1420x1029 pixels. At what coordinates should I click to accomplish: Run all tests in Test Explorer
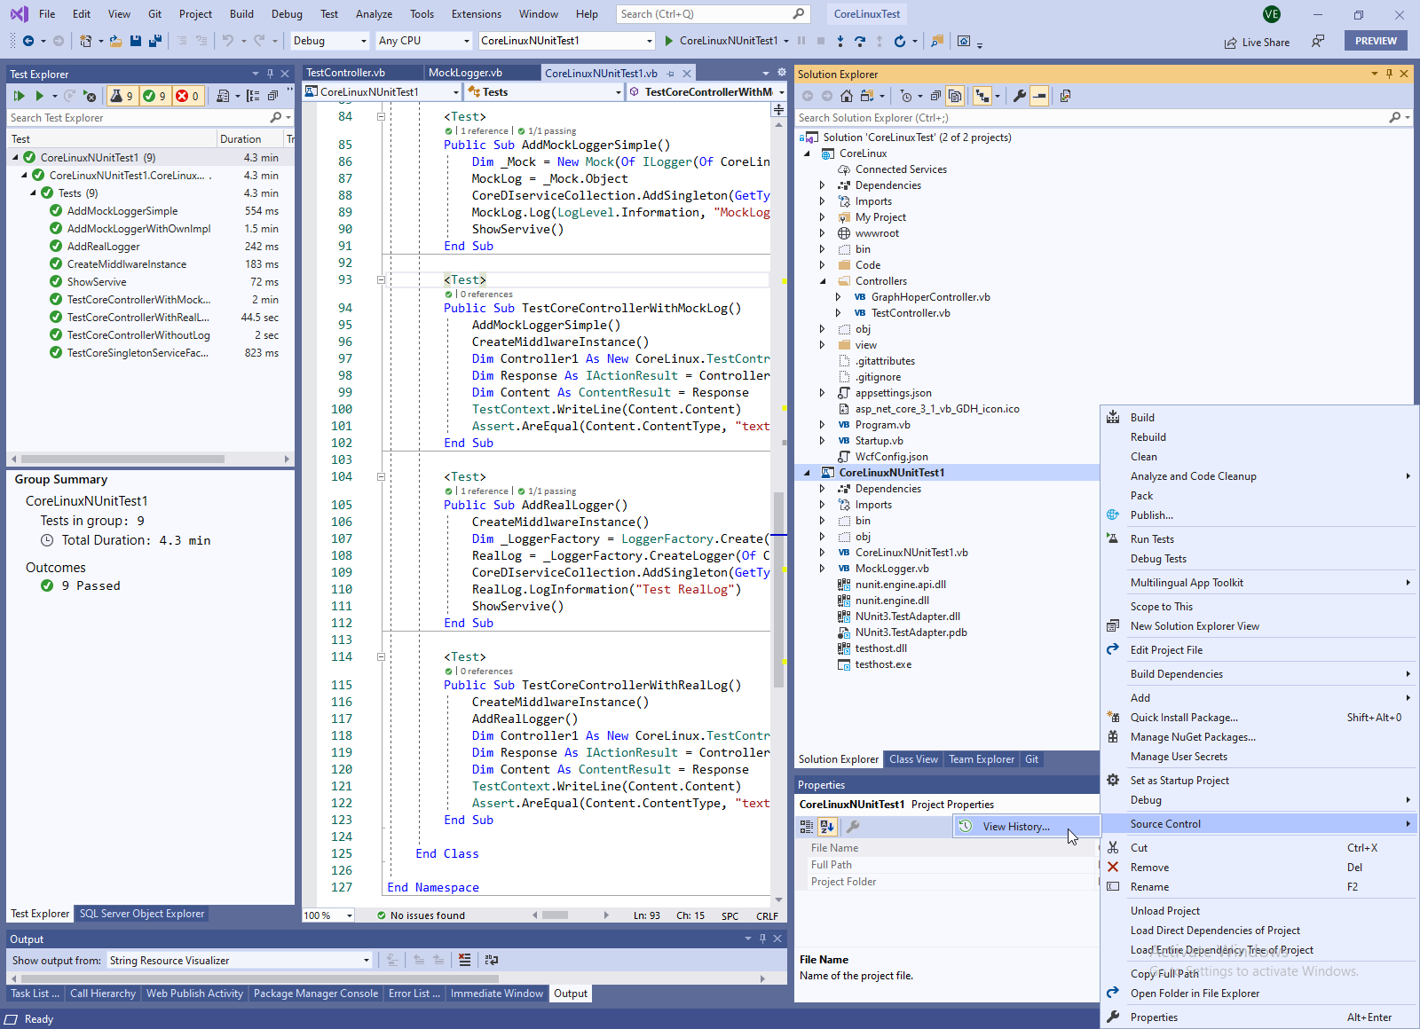click(19, 96)
